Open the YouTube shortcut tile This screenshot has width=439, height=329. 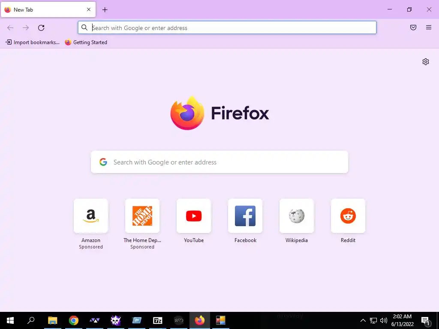194,216
